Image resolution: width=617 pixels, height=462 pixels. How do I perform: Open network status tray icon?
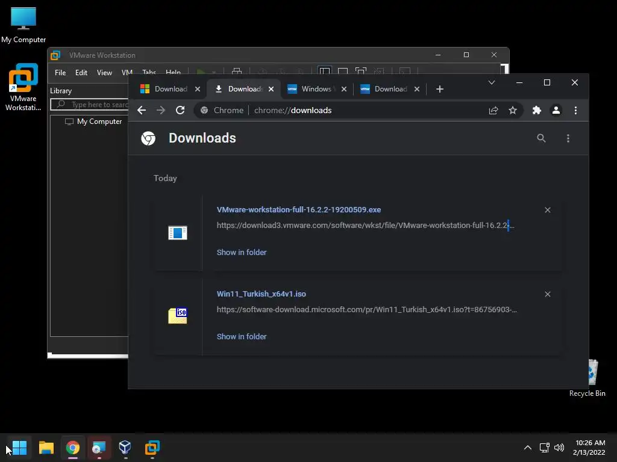[x=545, y=448]
